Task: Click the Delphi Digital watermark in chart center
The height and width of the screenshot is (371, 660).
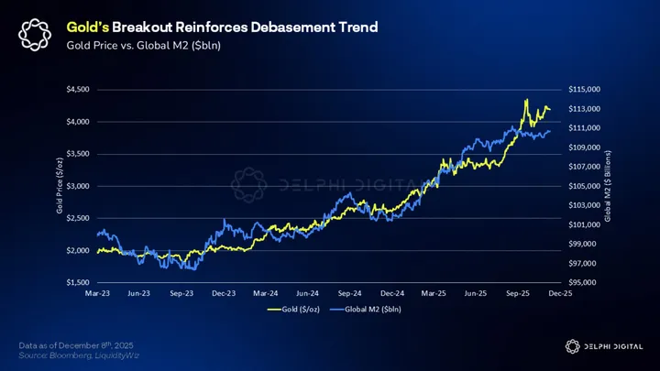Action: coord(330,185)
